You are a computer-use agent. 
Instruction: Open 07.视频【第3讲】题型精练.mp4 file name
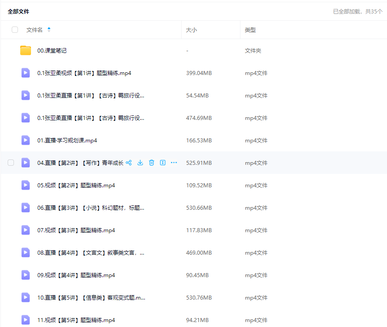coord(76,230)
